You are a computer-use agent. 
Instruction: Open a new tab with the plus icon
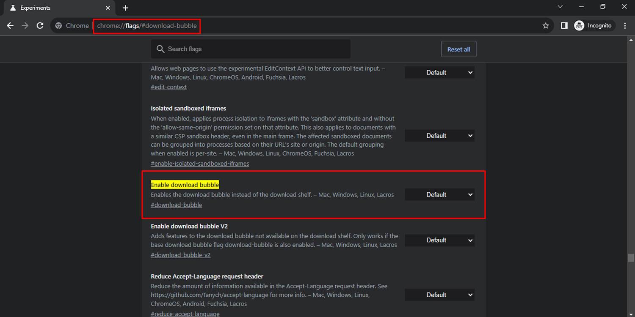(125, 8)
